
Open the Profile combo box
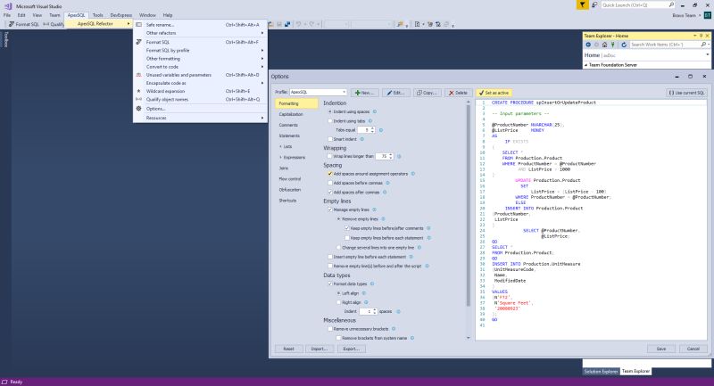point(318,93)
